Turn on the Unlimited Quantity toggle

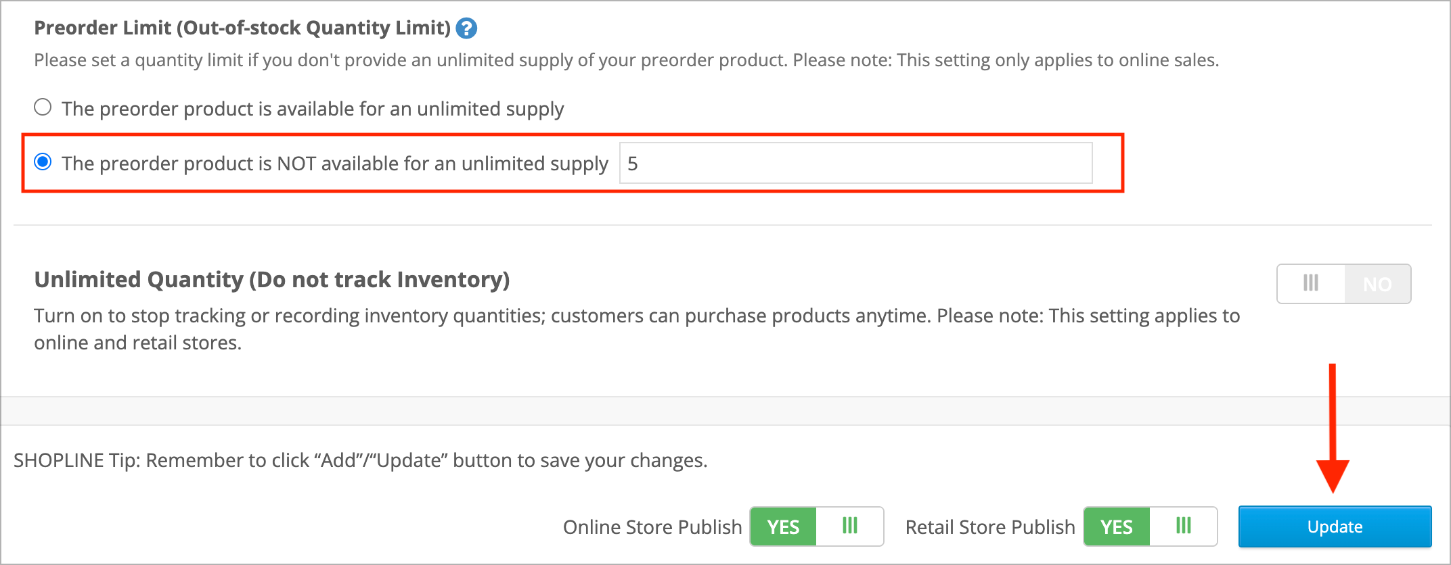click(1343, 284)
